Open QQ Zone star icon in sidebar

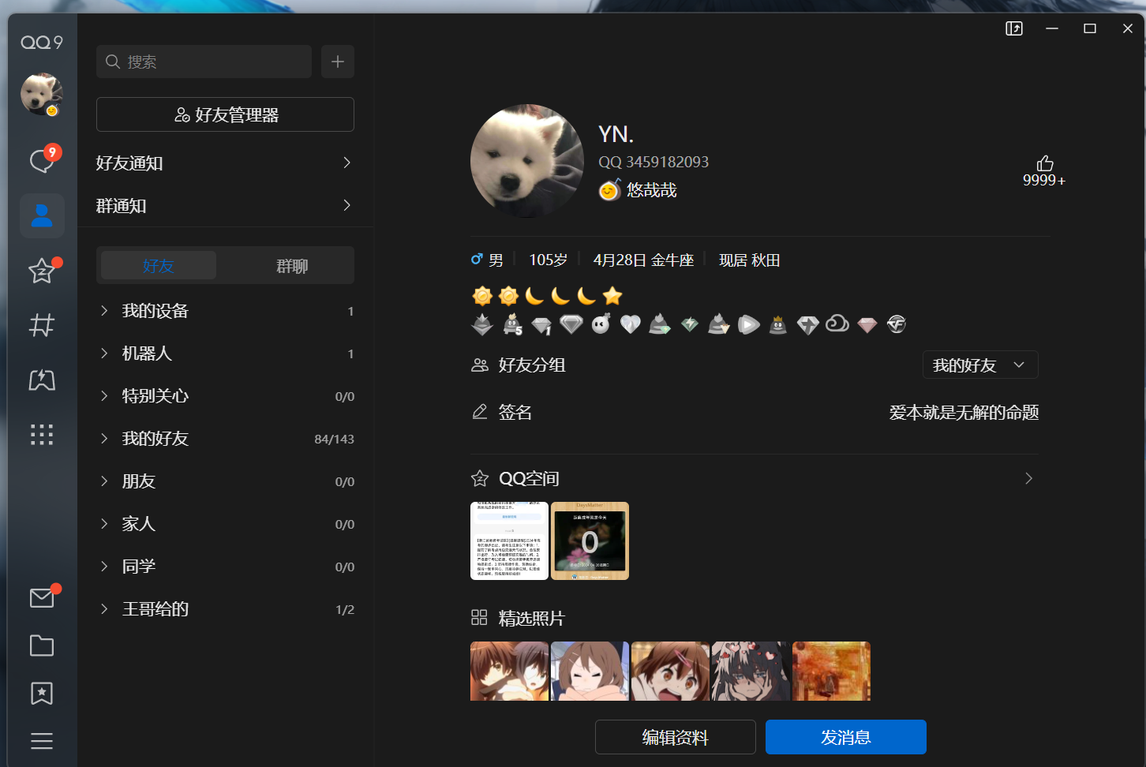click(42, 271)
